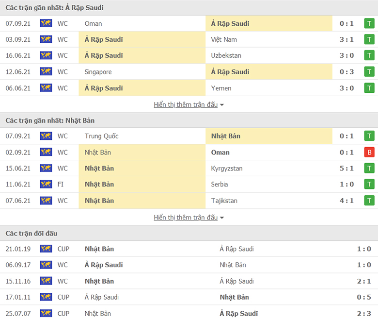Click the Serbia team name
The width and height of the screenshot is (378, 321).
220,184
